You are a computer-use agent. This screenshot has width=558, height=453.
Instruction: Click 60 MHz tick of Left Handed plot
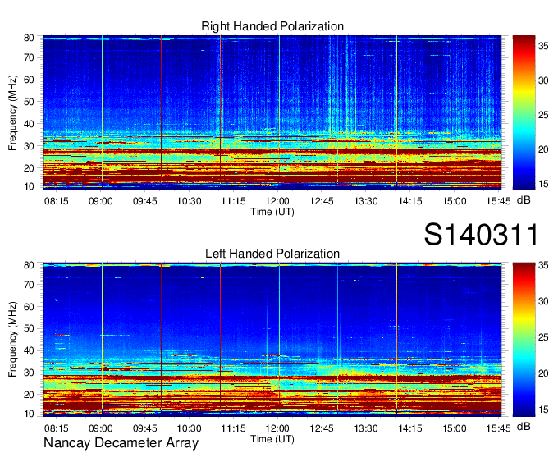29,306
